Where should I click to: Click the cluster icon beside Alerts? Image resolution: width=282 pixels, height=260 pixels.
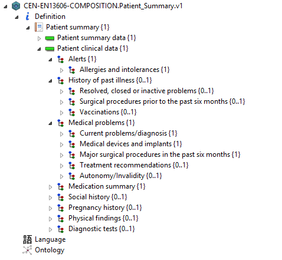pyautogui.click(x=61, y=59)
